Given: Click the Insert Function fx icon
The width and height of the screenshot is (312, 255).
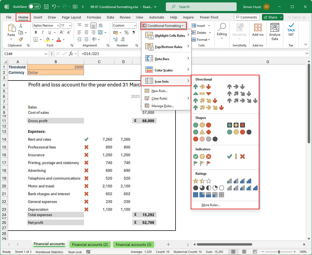Looking at the screenshot, I should click(x=71, y=54).
